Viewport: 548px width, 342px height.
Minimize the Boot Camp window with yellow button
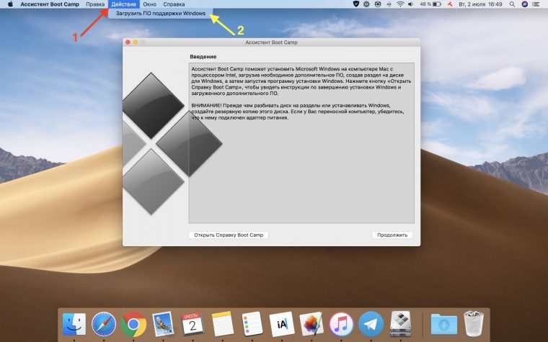pos(136,42)
